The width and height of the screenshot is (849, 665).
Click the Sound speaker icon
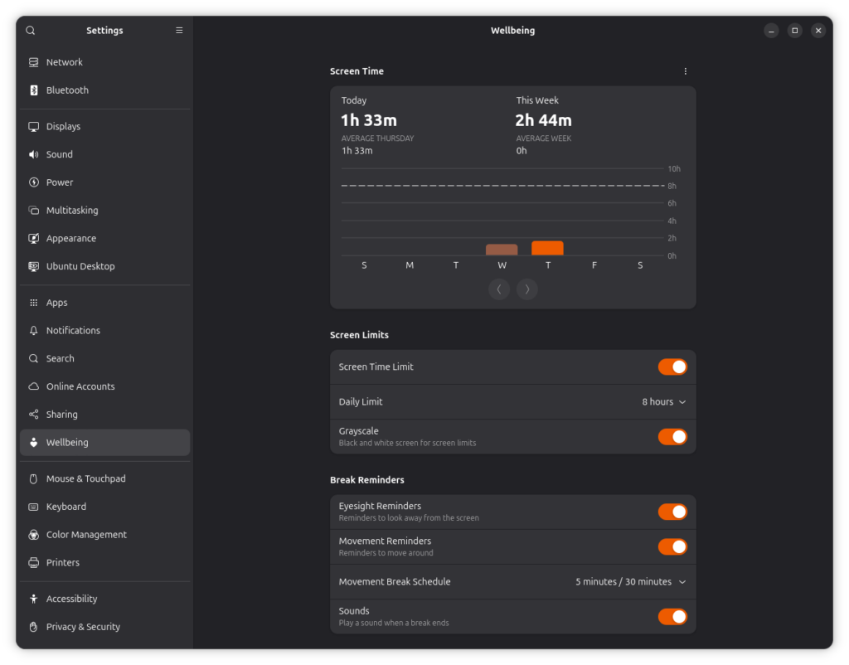pyautogui.click(x=33, y=154)
